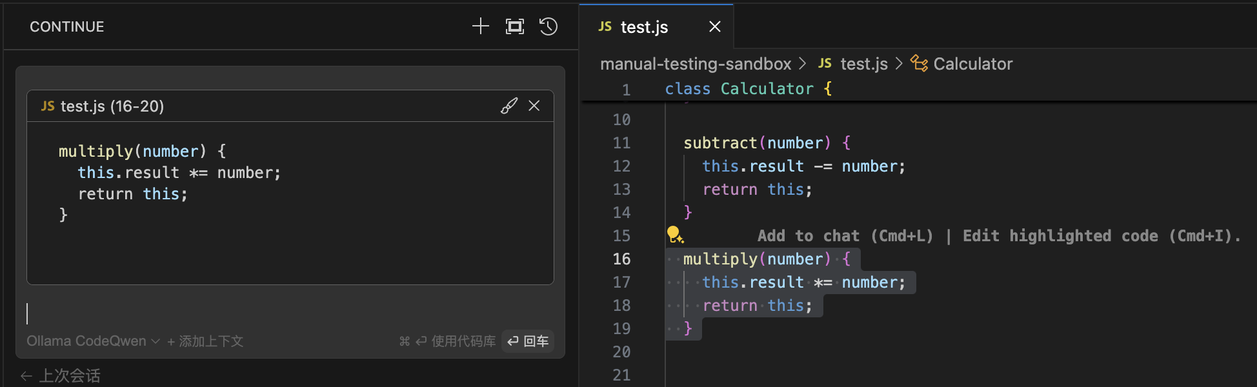Screen dimensions: 1257x387
Task: Click line number 16 in gutter
Action: click(x=621, y=259)
